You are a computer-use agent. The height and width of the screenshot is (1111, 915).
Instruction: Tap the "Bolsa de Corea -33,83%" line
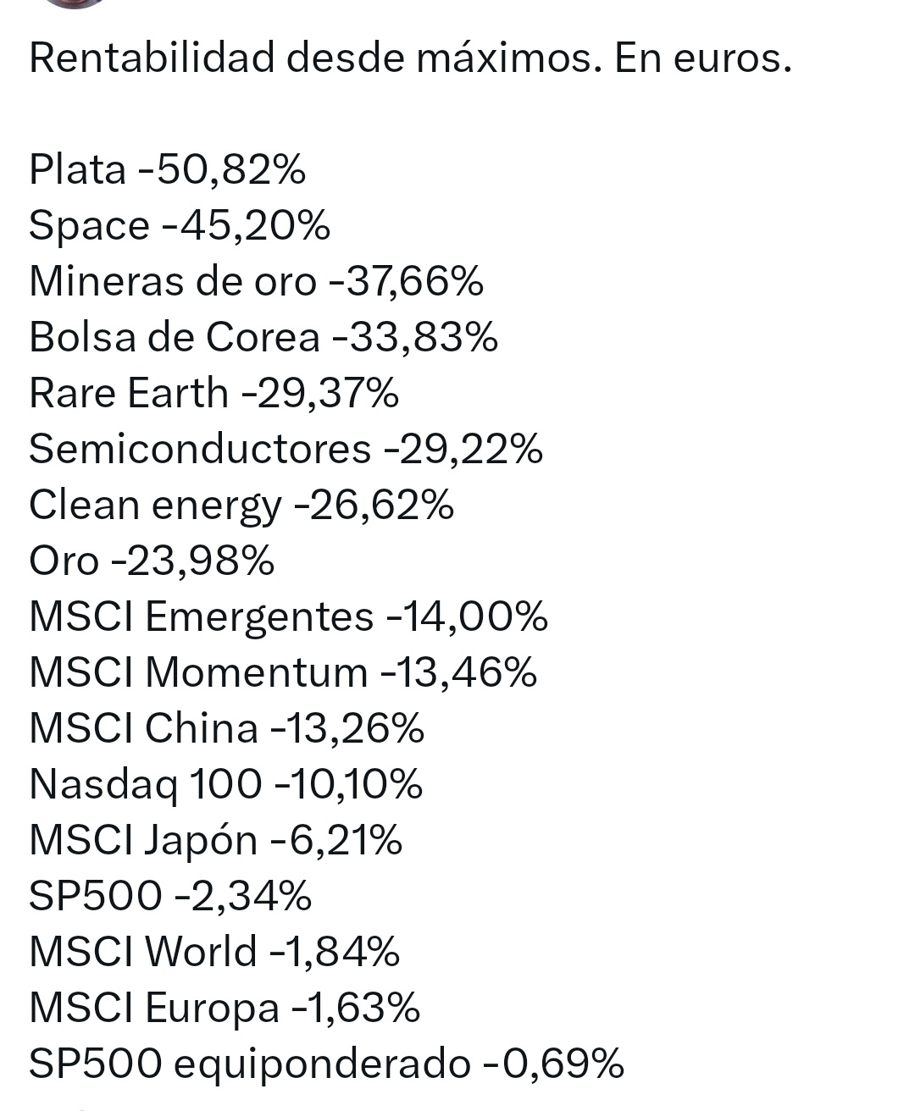(263, 337)
